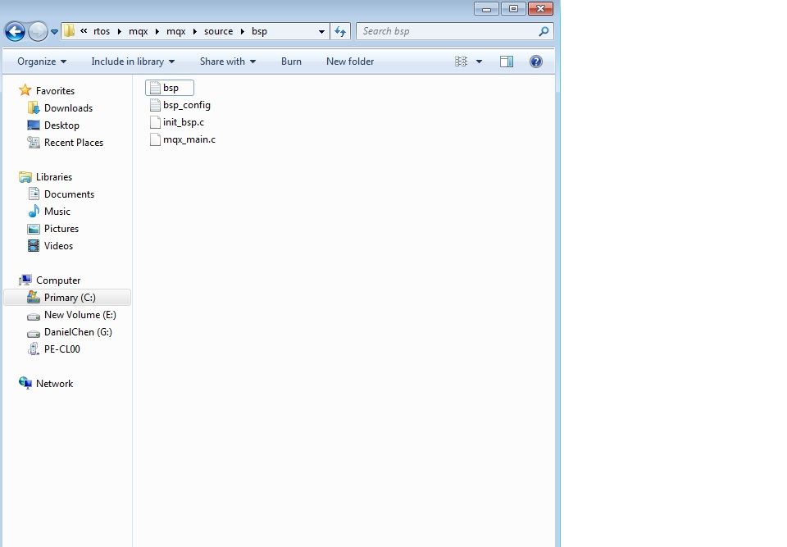Select the bsp file

coord(170,88)
